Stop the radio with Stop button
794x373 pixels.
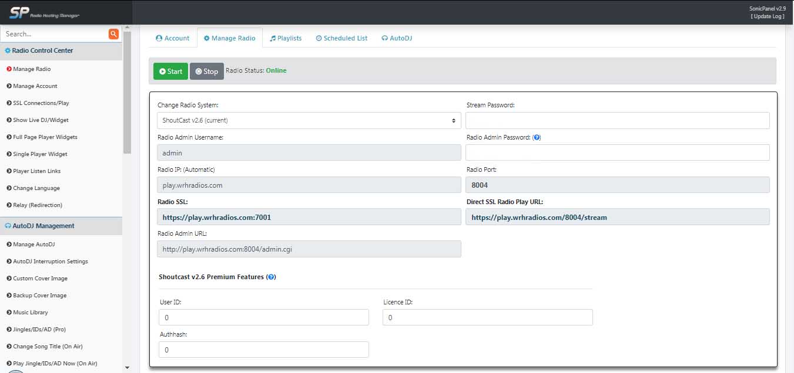point(206,72)
